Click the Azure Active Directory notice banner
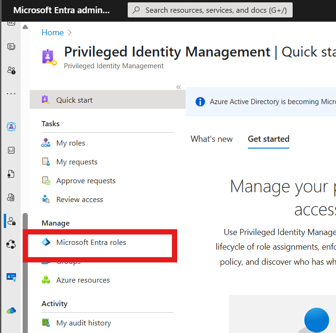336x333 pixels. (x=261, y=102)
